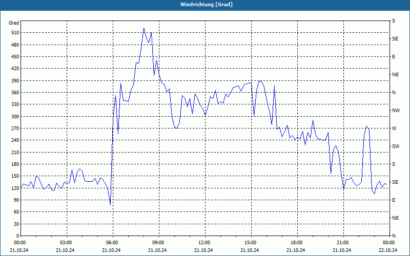Select the 510 value on the degree axis

[x=15, y=33]
